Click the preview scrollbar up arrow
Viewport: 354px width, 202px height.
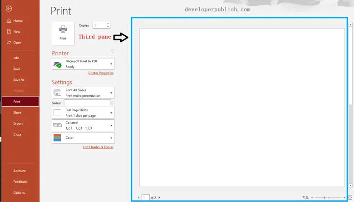(351, 25)
